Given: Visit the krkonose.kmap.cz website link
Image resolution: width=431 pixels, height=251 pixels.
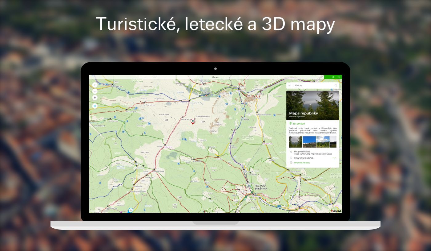Looking at the screenshot, I should pos(302,163).
